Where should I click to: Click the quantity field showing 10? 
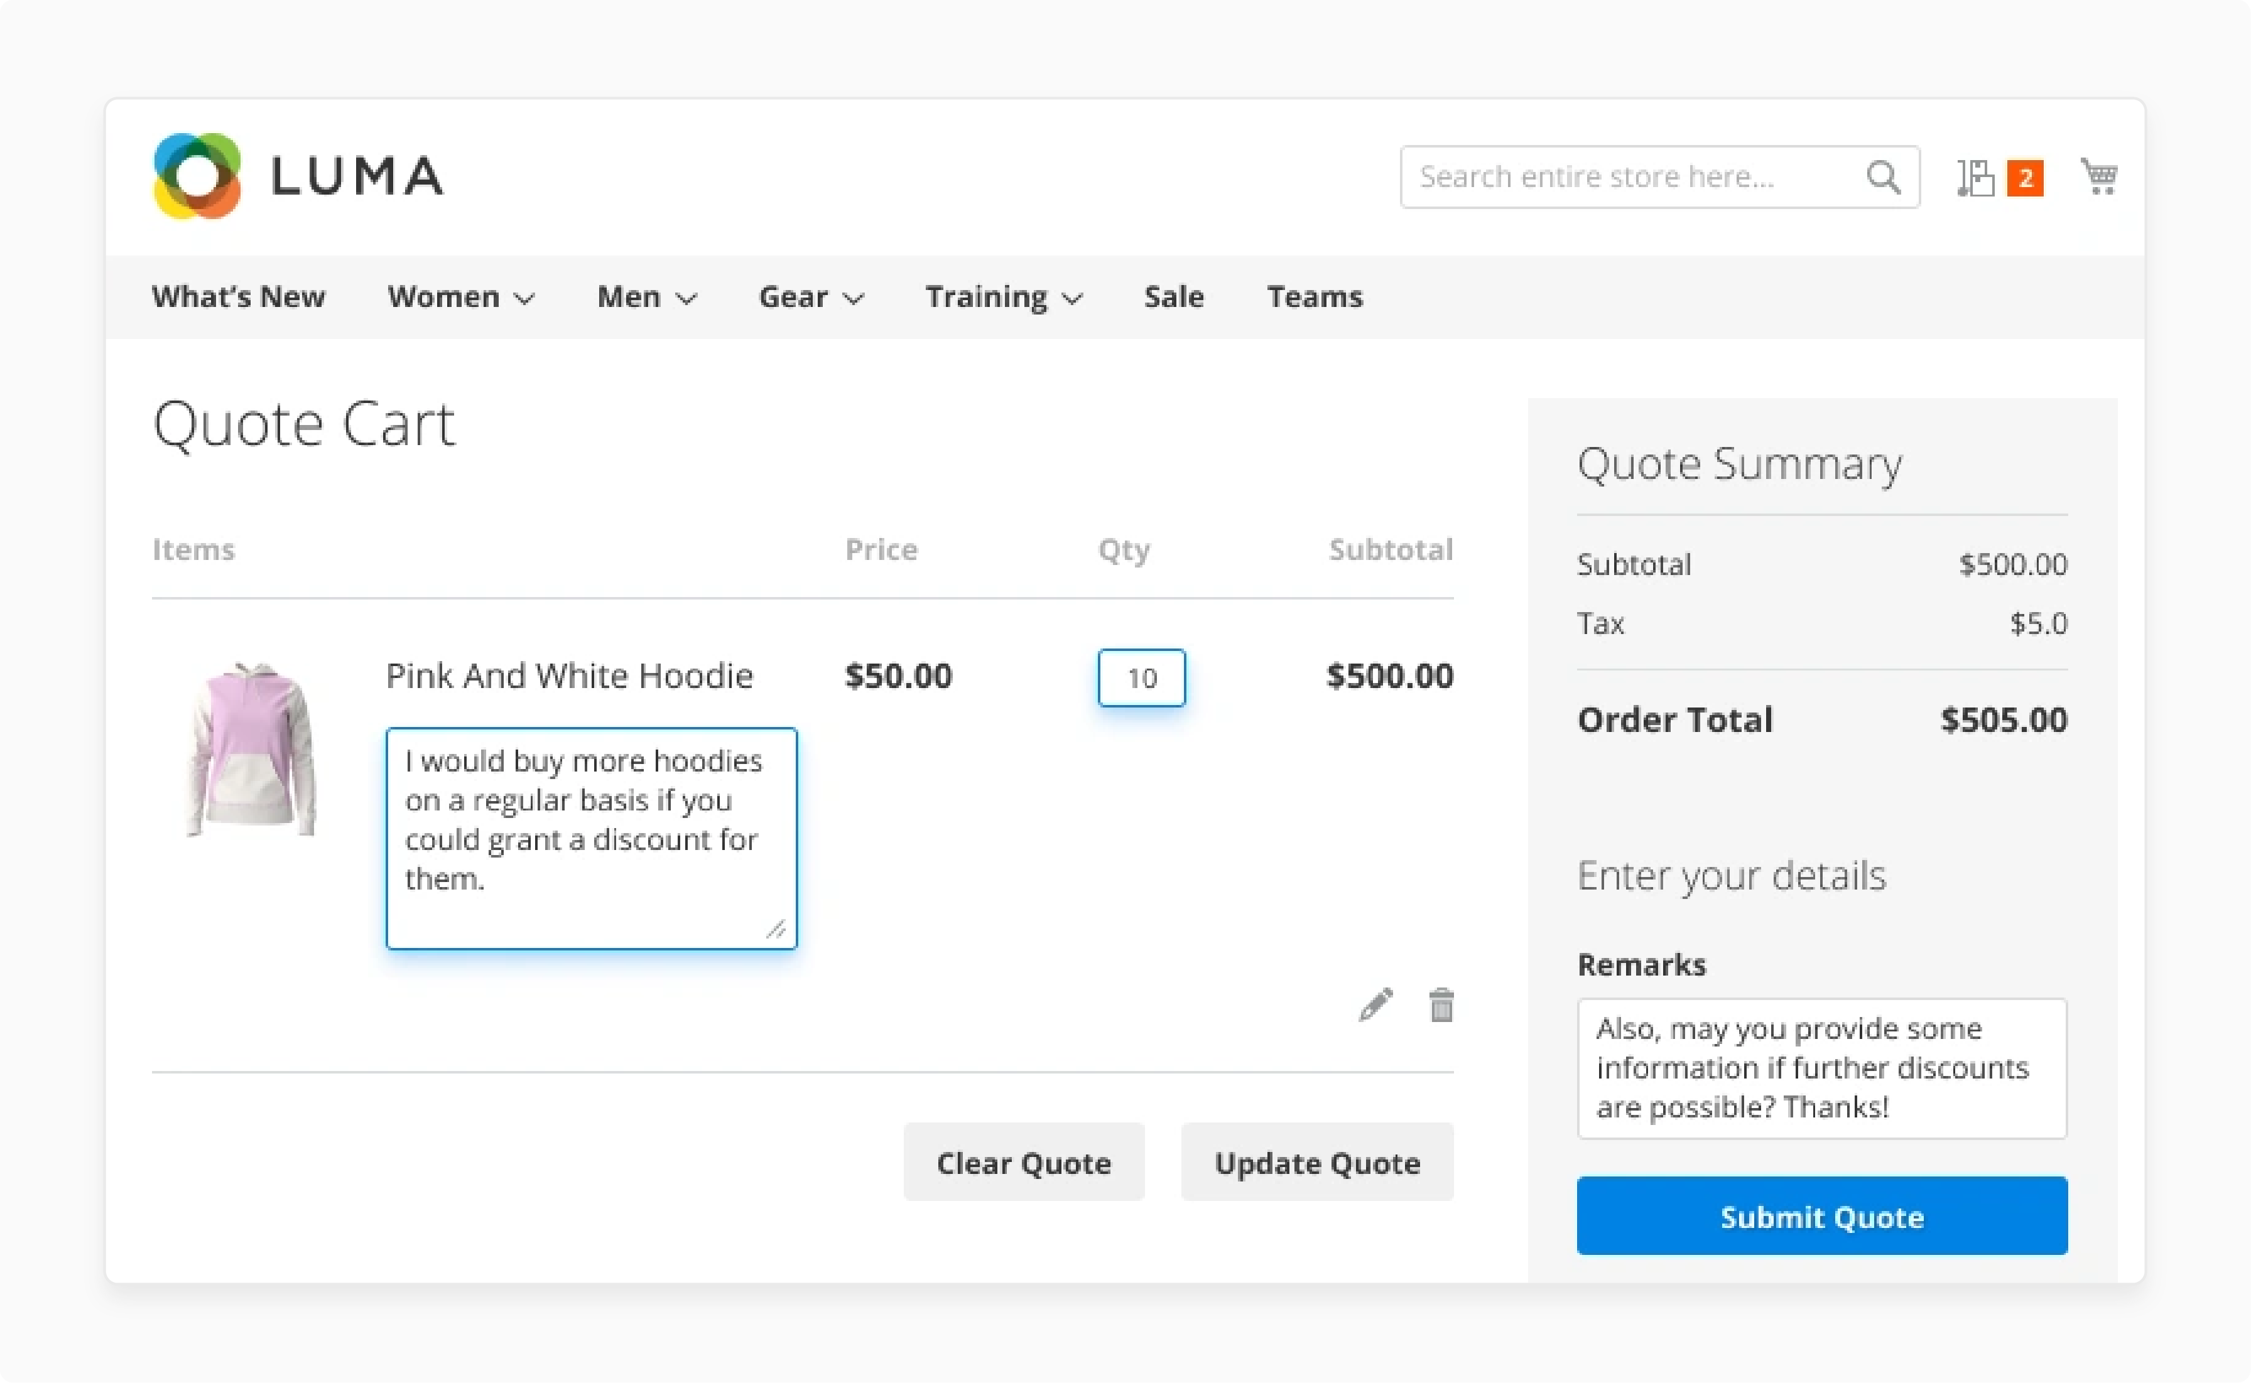(x=1141, y=678)
